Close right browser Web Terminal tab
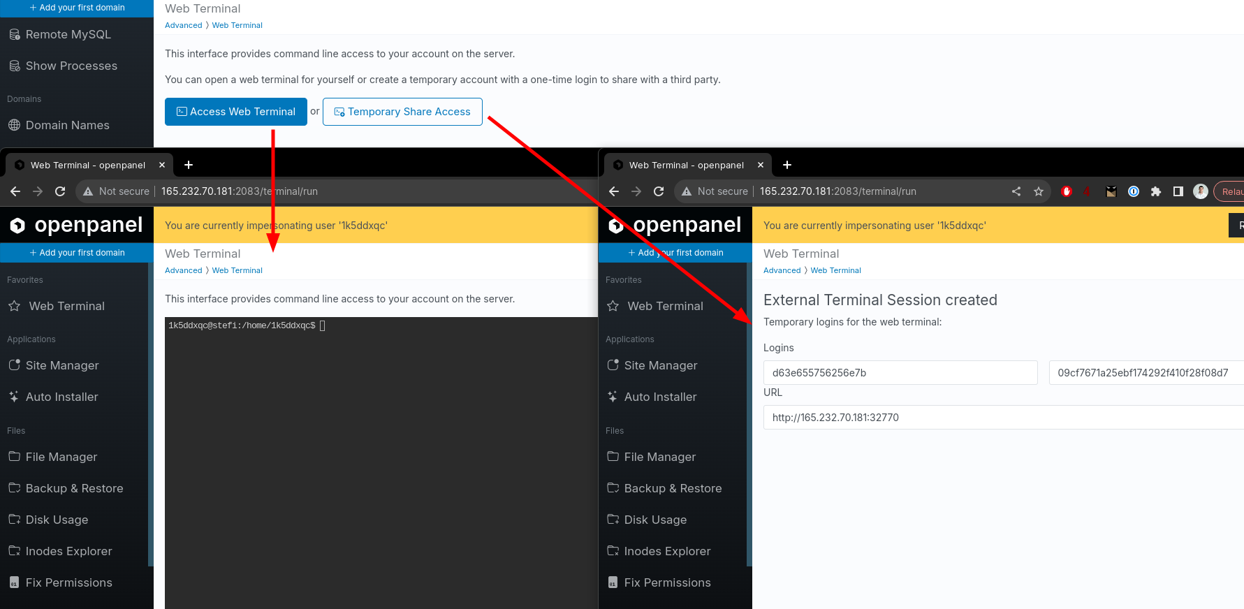Screen dimensions: 1244x609 [x=761, y=165]
